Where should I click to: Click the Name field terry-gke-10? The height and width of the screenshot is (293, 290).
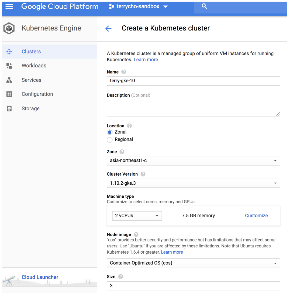click(193, 81)
